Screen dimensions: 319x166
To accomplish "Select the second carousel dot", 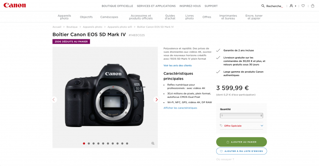I will (89, 143).
